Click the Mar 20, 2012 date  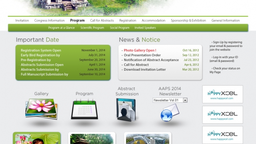click(191, 70)
